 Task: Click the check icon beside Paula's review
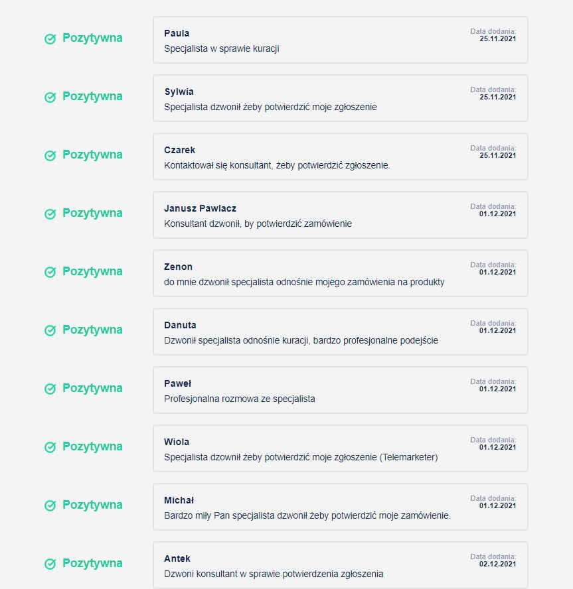50,39
